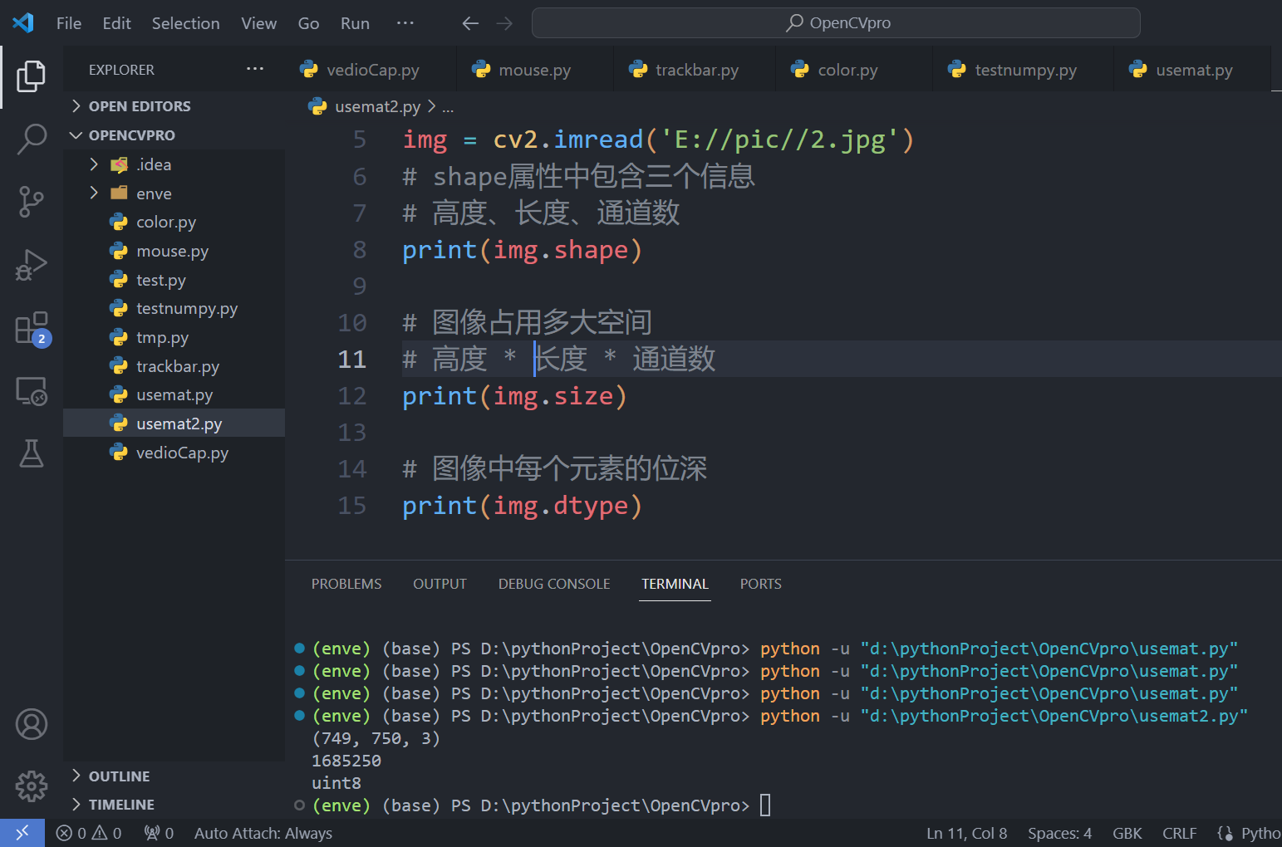Click the remote window indicator in status bar

pyautogui.click(x=22, y=833)
